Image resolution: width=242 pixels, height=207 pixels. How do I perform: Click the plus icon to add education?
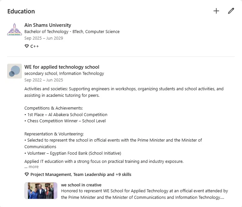pos(216,11)
